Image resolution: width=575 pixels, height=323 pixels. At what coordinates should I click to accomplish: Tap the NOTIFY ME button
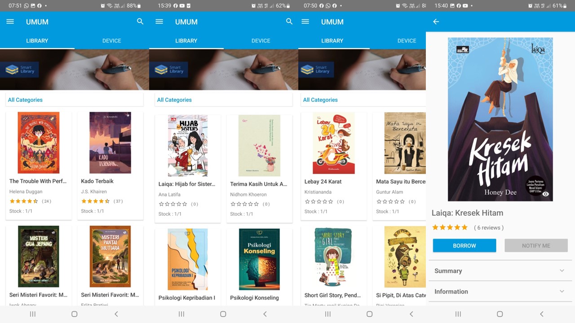pyautogui.click(x=536, y=246)
